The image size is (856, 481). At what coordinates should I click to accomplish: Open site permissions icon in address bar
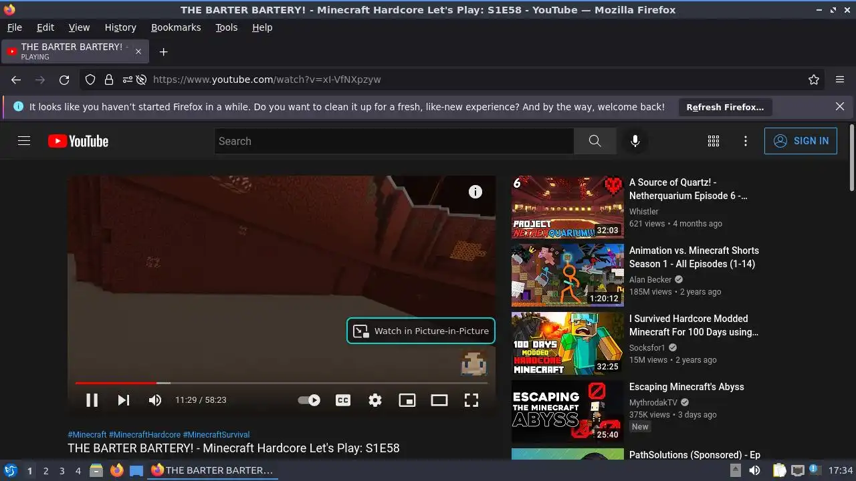(x=127, y=79)
